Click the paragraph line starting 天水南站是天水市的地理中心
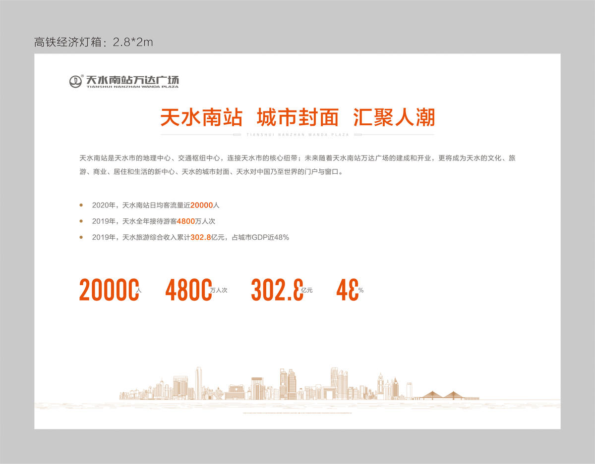 [x=297, y=158]
